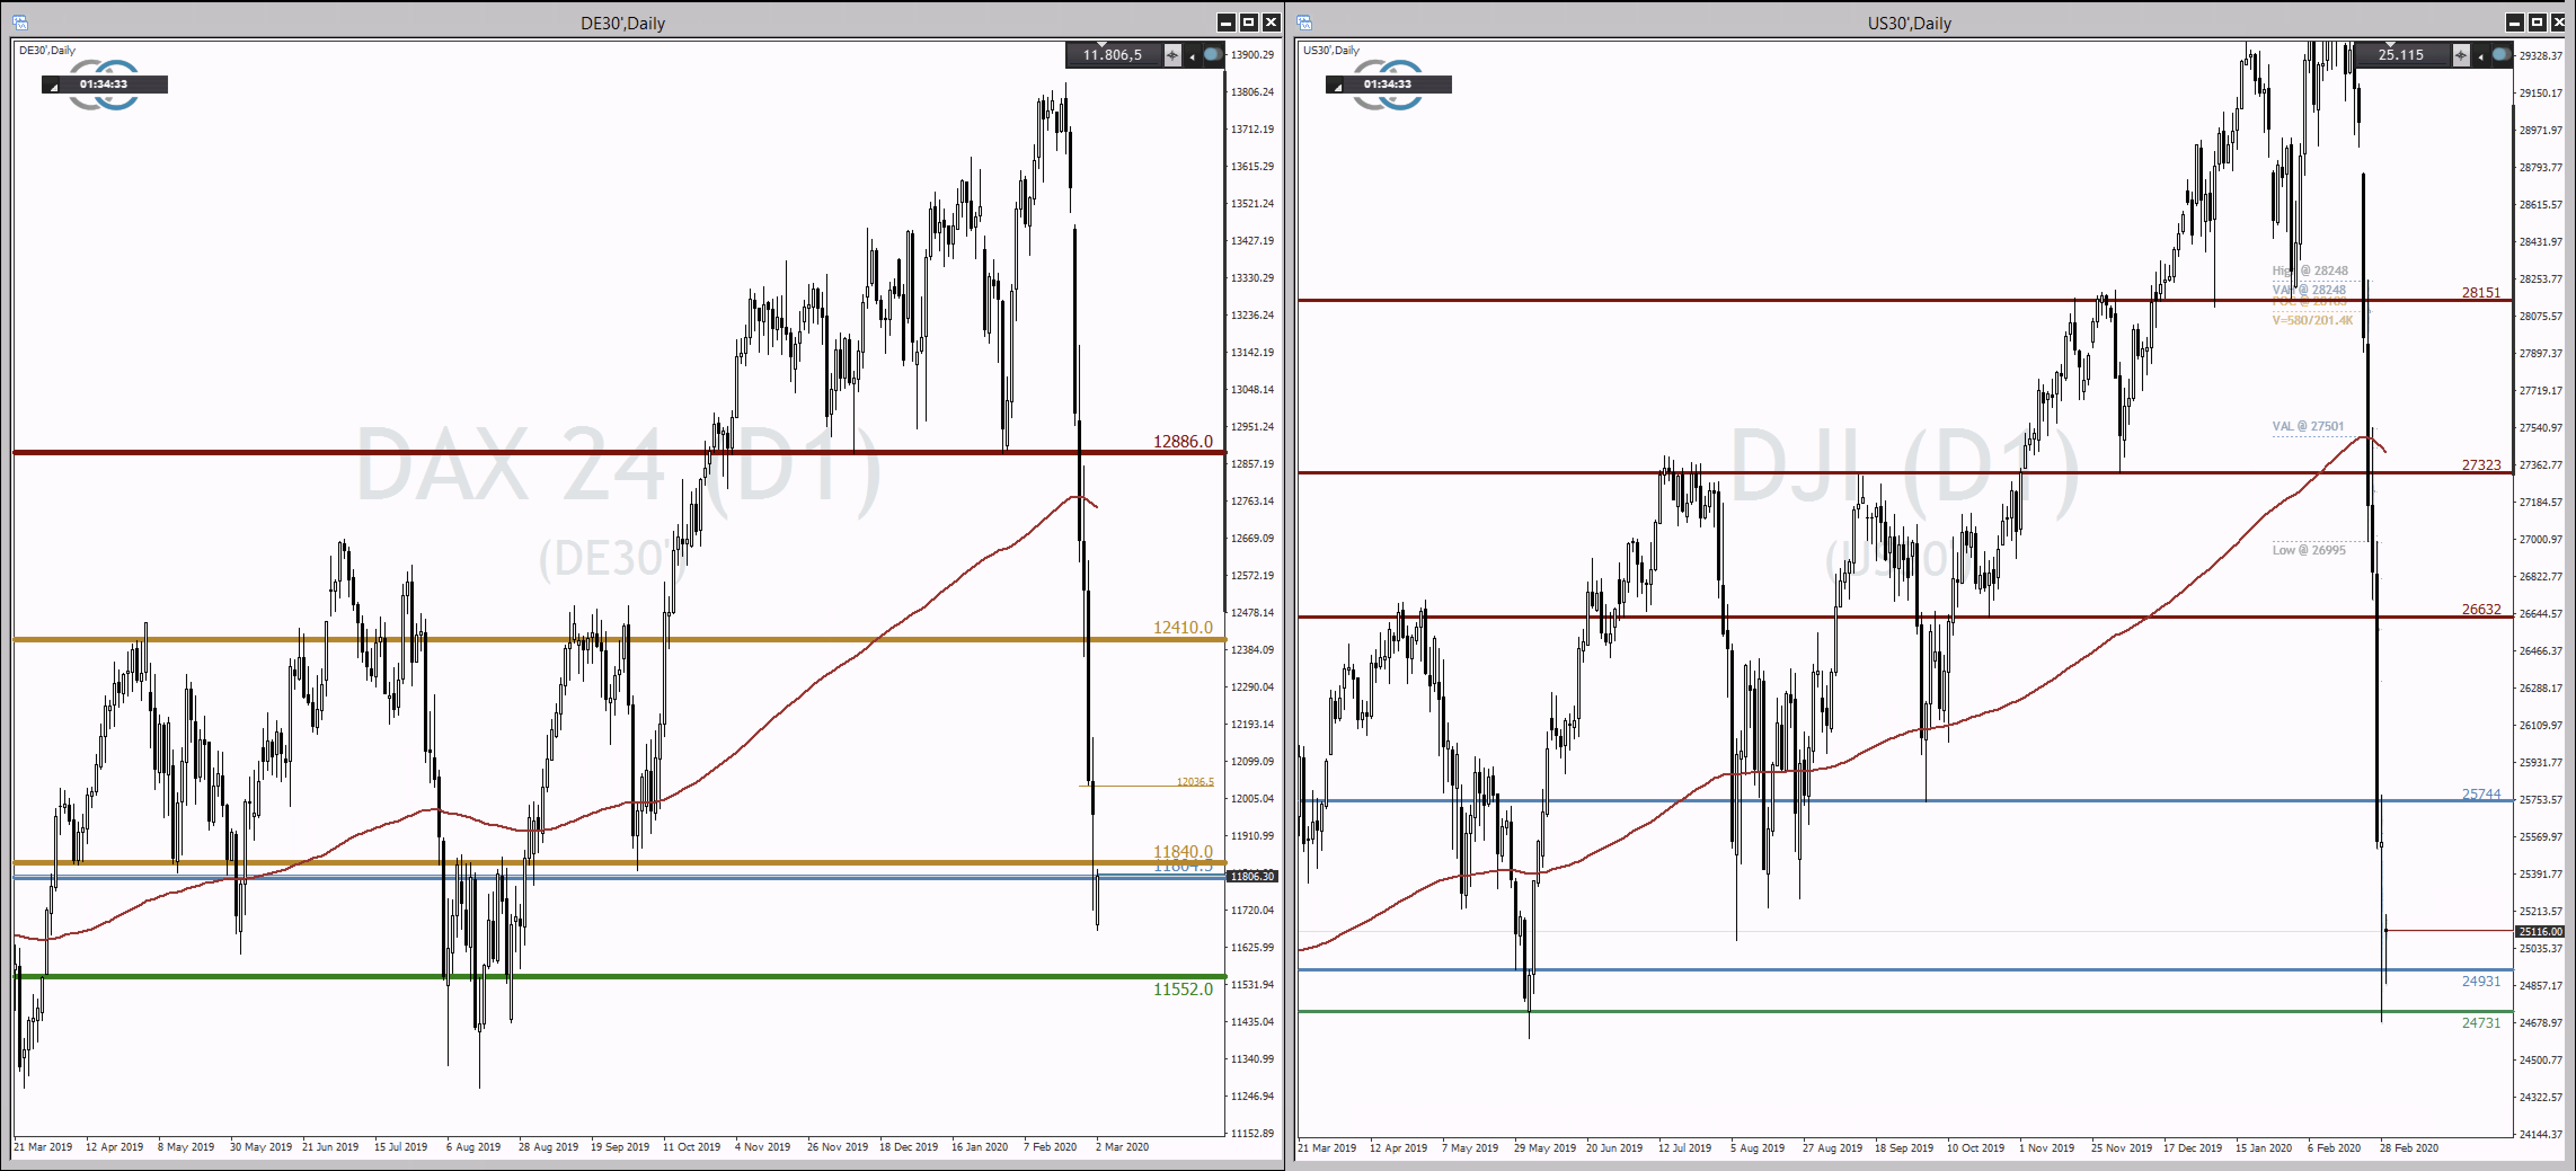Click the 29328.37 price scale value
The image size is (2576, 1171).
(x=2540, y=56)
